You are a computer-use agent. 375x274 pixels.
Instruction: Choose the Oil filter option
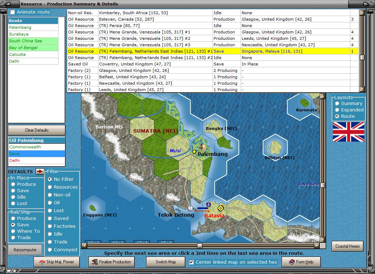click(x=50, y=202)
